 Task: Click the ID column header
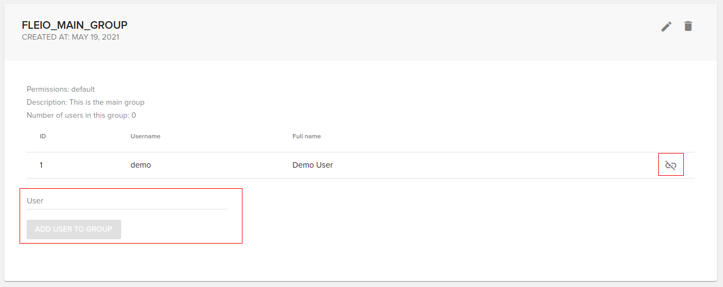42,136
